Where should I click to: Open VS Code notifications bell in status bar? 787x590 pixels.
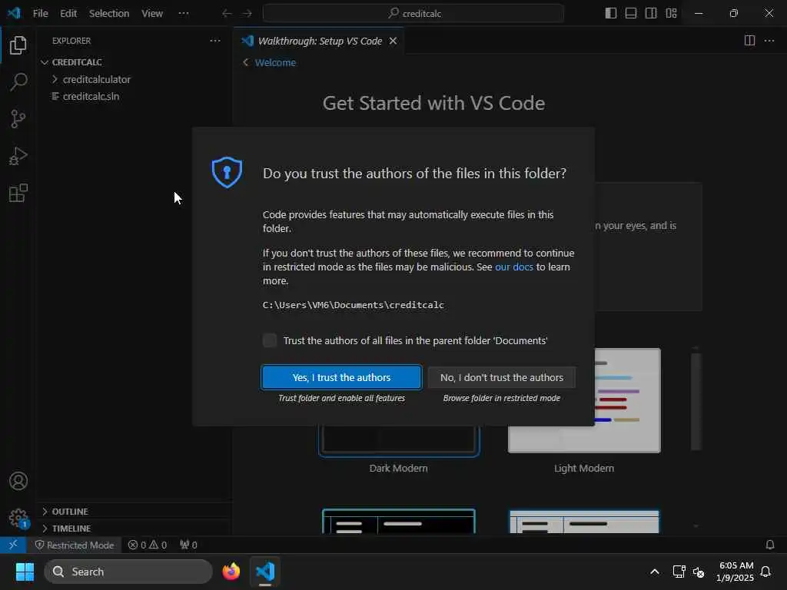[769, 545]
